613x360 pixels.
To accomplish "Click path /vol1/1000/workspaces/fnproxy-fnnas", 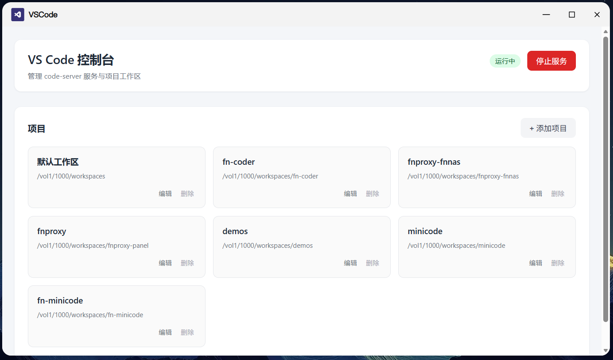I will click(x=463, y=176).
